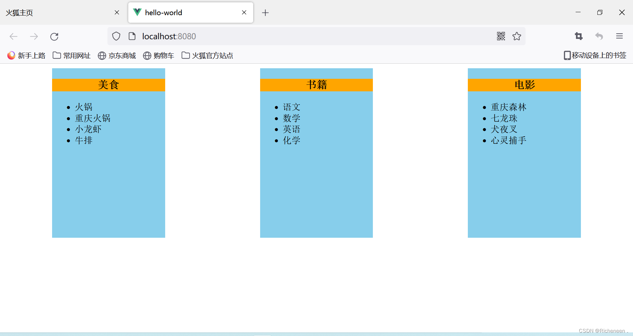The image size is (633, 336).
Task: Click the 语文 list item
Action: click(292, 107)
